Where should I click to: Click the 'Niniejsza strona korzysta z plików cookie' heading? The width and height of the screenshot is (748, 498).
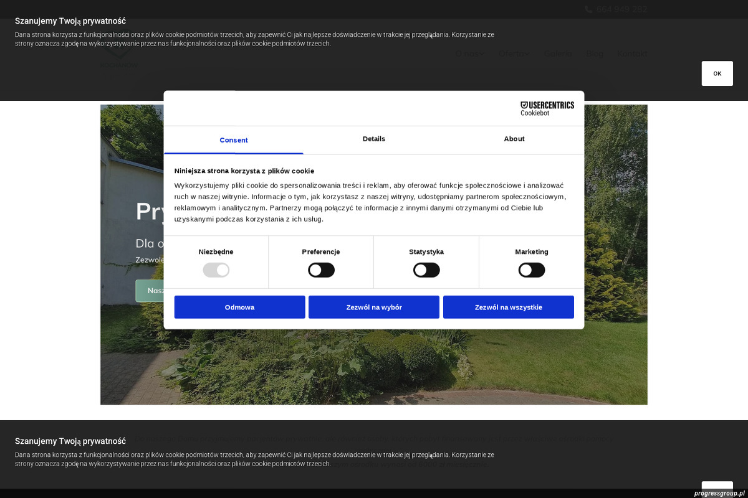(244, 171)
